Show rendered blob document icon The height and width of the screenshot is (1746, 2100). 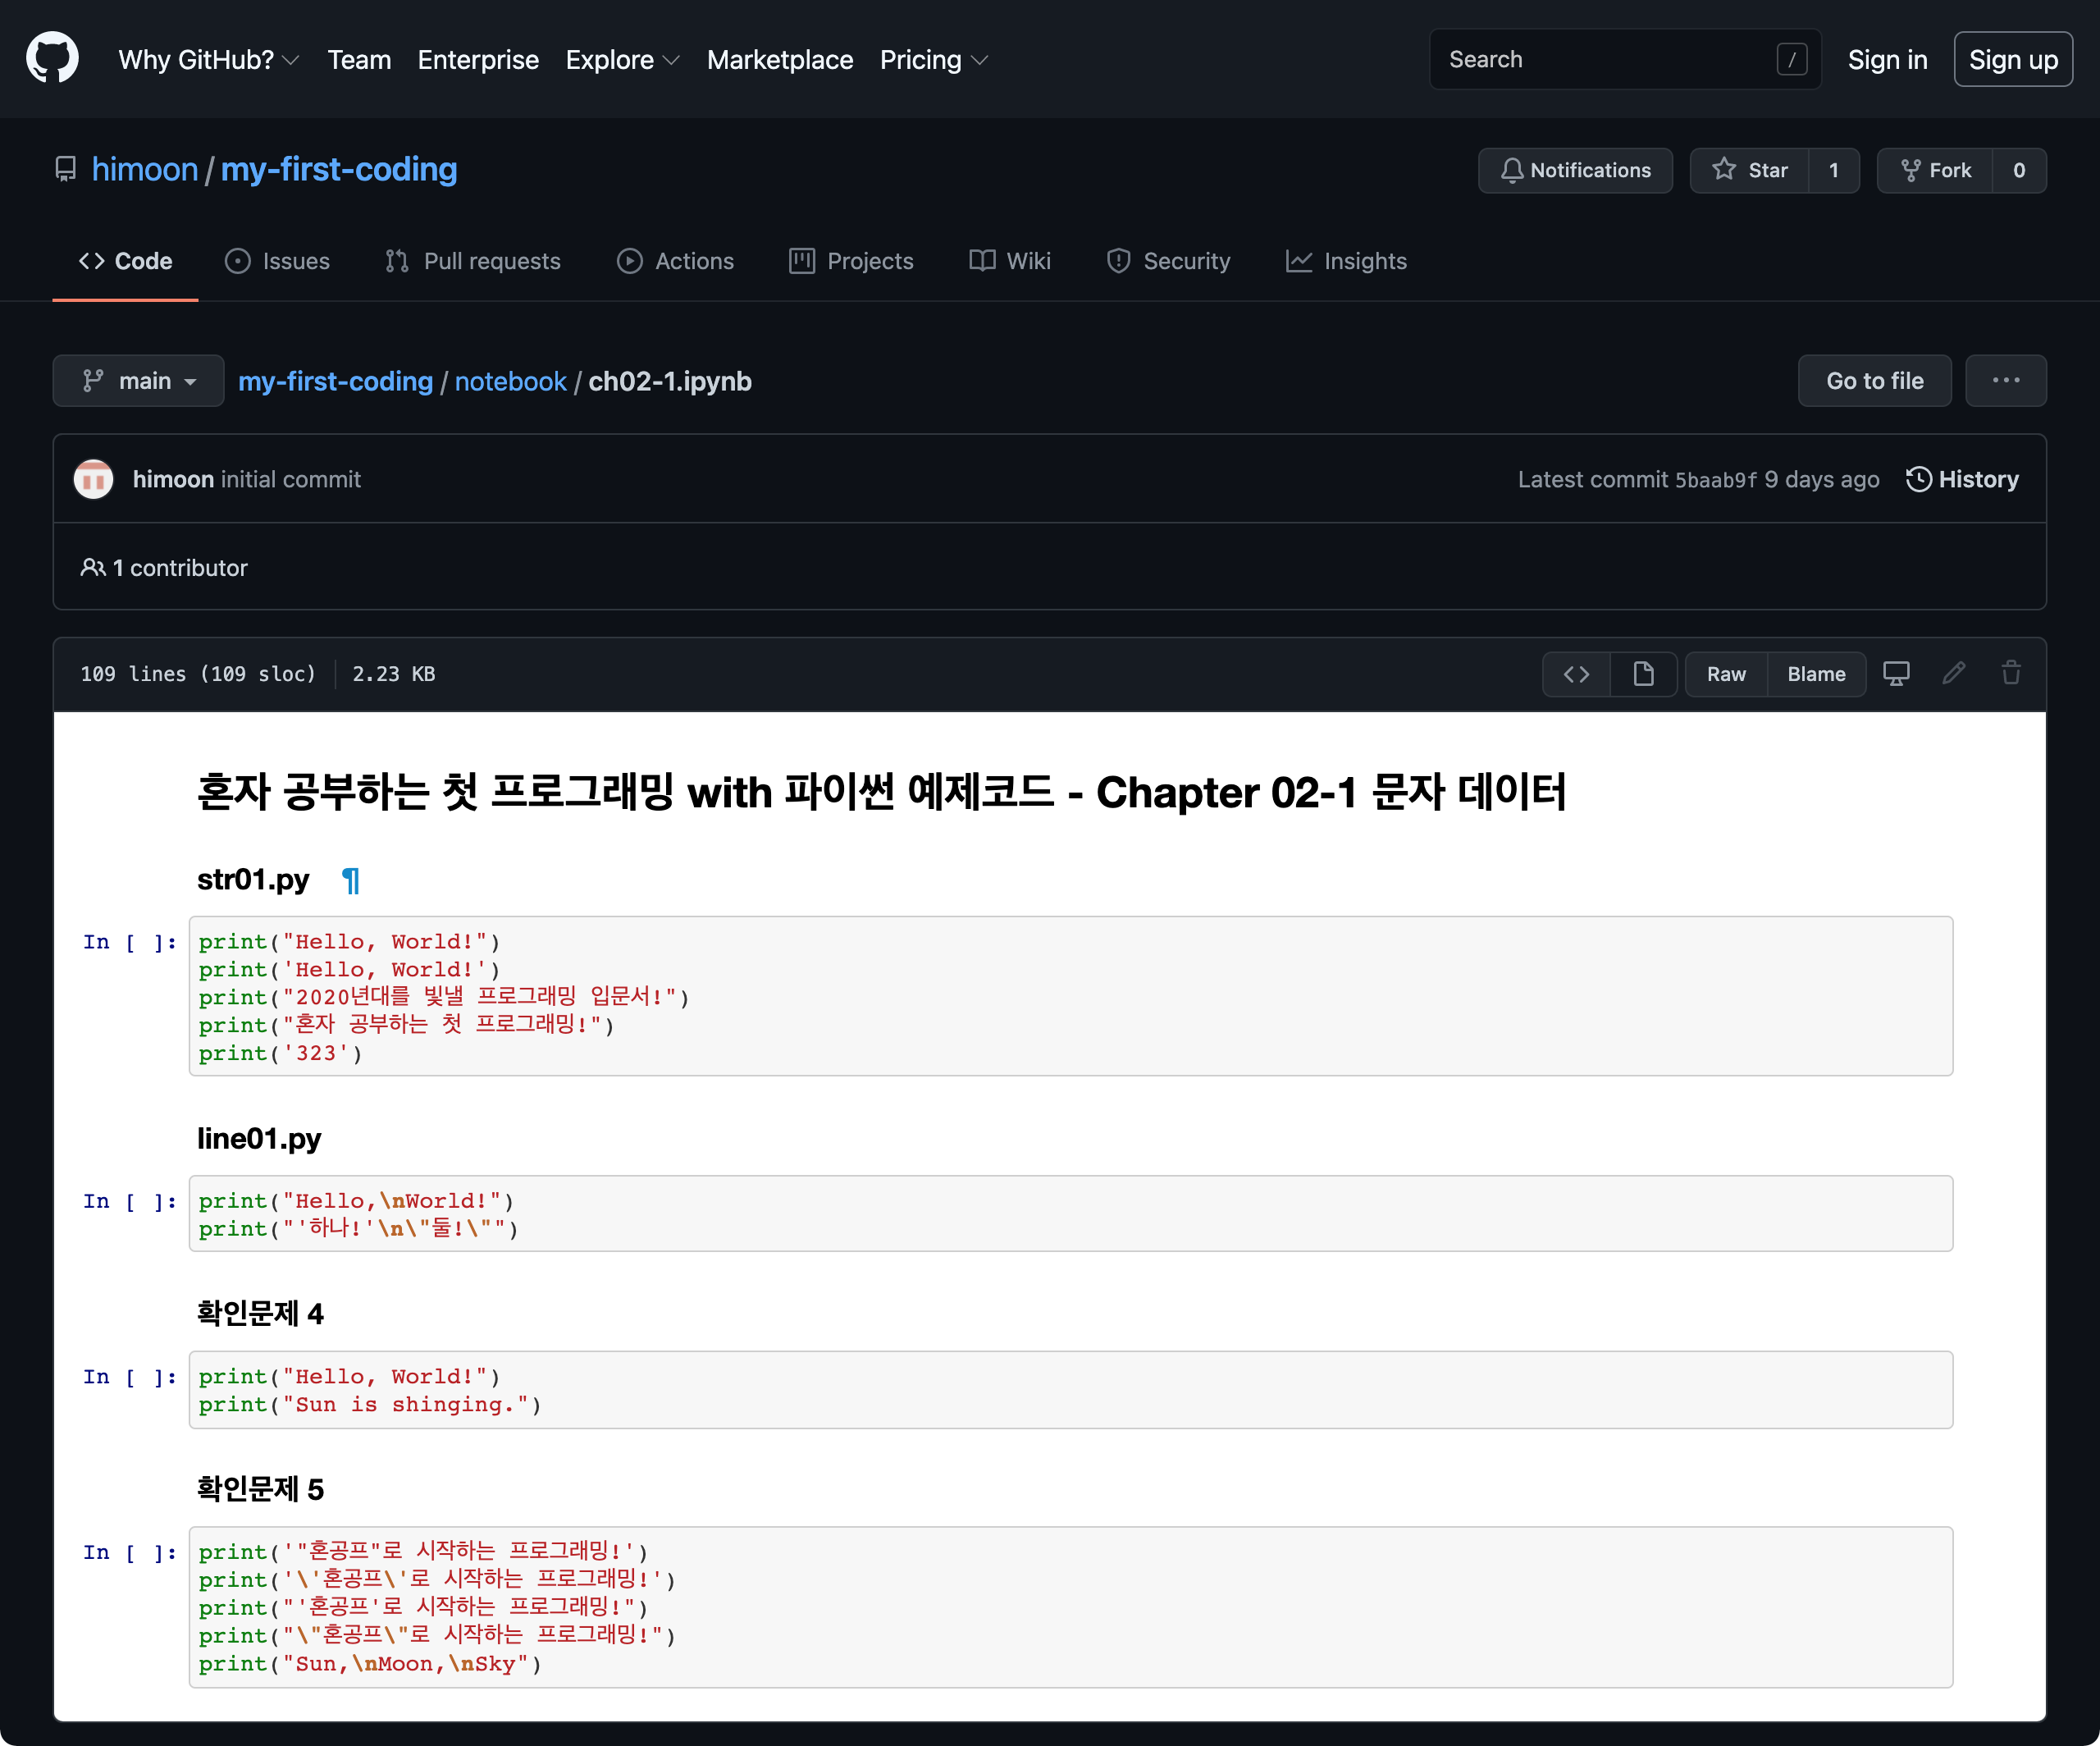click(x=1643, y=674)
